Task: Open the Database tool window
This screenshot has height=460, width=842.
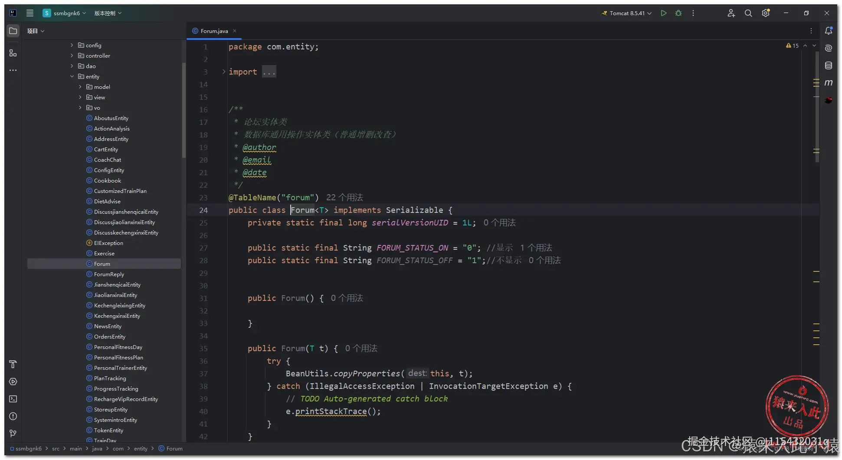Action: [829, 65]
